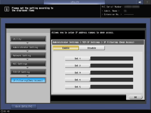Viewport: 151px width, 113px height.
Task: Open the Set 2 address range
Action: 78,66
